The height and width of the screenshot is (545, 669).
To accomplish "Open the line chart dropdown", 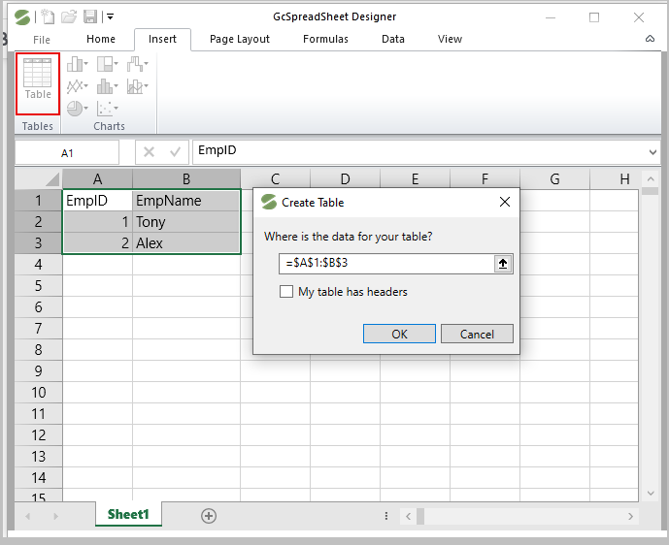I will [78, 86].
